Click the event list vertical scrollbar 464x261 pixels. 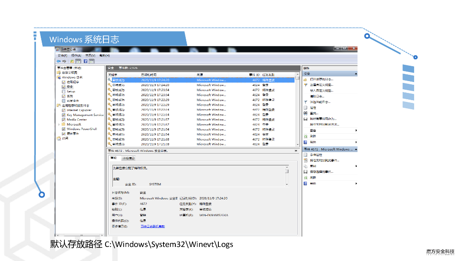tap(298, 113)
